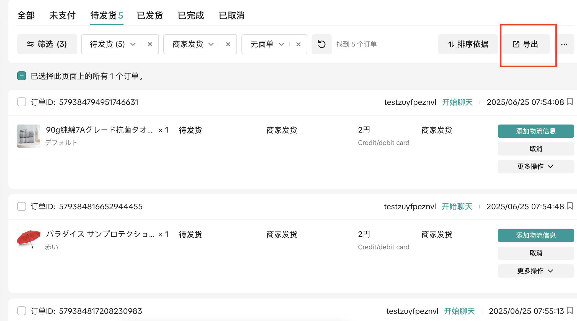577x321 pixels.
Task: Select order 579384816652944455 checkbox
Action: pyautogui.click(x=22, y=206)
